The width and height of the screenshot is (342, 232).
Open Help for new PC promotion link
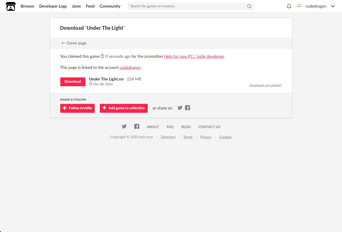coord(194,56)
